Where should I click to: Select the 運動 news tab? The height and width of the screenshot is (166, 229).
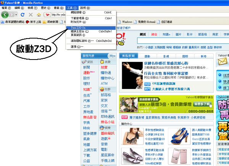(147, 56)
